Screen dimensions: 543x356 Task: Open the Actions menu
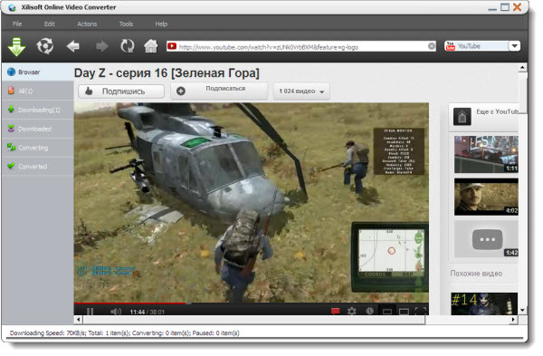pos(87,24)
